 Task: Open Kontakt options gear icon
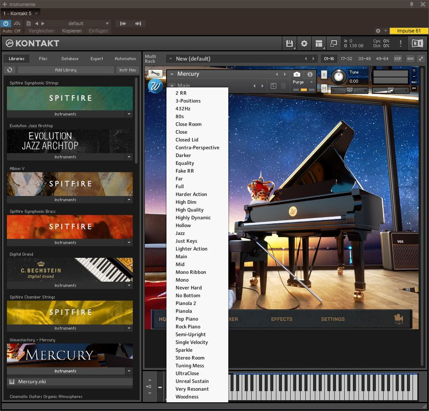[x=304, y=44]
